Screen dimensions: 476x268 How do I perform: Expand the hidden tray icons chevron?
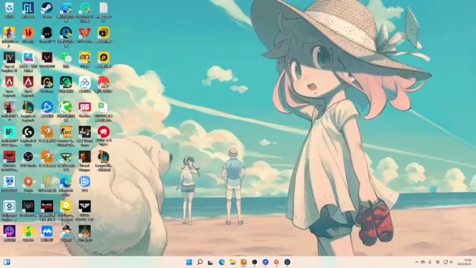(417, 262)
